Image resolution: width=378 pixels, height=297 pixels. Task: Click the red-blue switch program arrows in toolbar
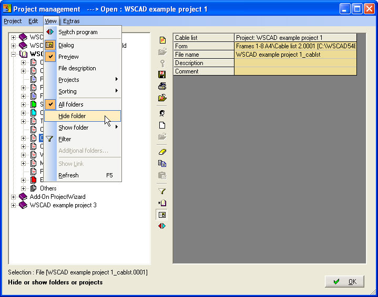pos(162,226)
